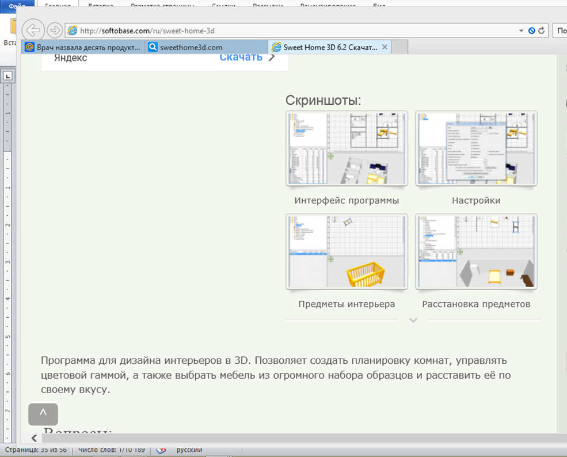Image resolution: width=567 pixels, height=457 pixels.
Task: Open the 'Предметы интерьера' screenshot thumbnail
Action: pos(347,252)
